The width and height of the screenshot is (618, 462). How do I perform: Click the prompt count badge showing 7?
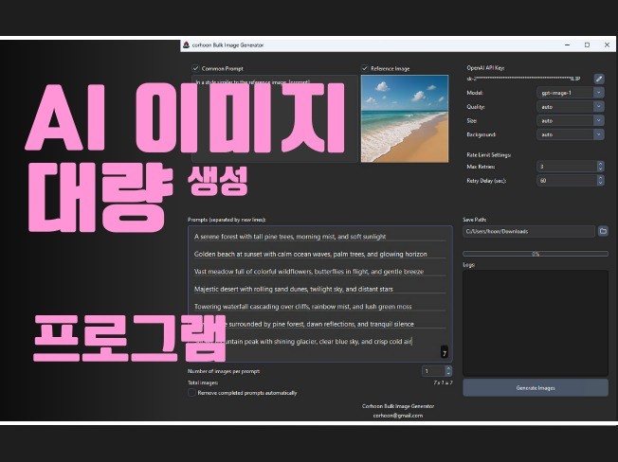point(445,352)
